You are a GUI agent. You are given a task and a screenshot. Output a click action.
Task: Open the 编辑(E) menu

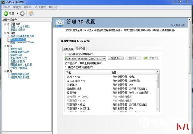17,7
